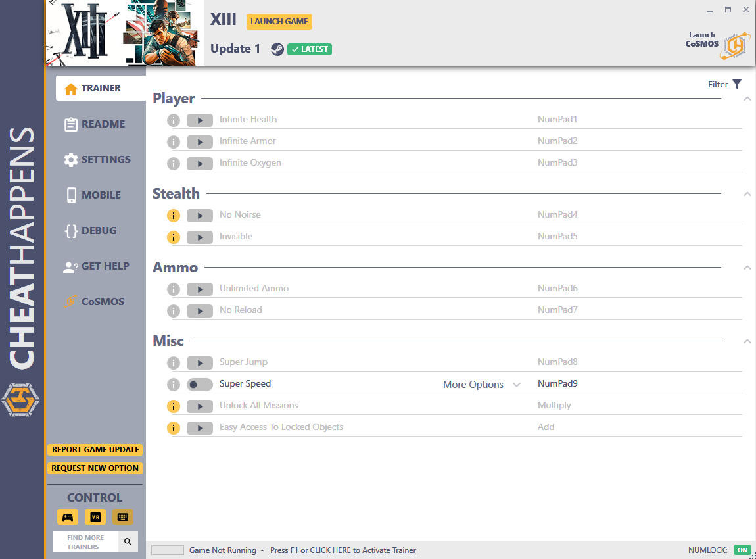
Task: Click the Activate Trainer link
Action: [x=343, y=550]
